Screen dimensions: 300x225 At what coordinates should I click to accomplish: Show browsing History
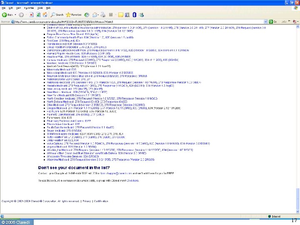pos(87,15)
